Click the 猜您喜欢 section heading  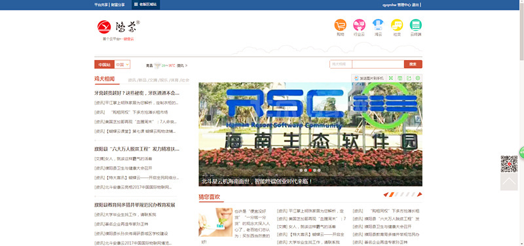pos(210,198)
